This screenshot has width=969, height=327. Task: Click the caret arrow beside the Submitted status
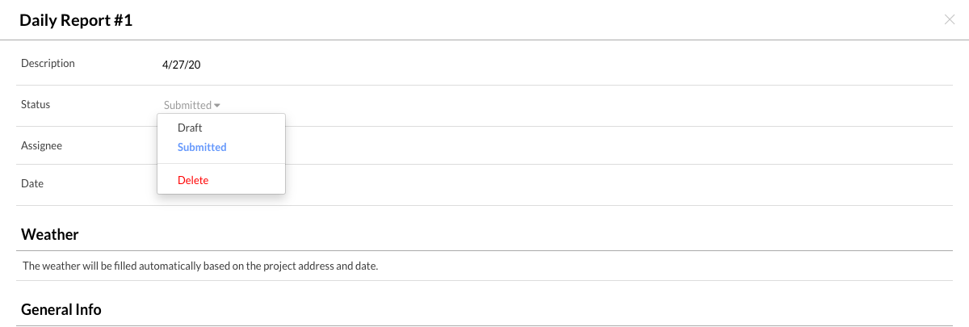218,106
